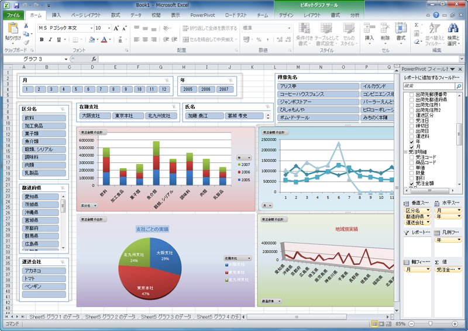Toggle Bold formatting button

coord(42,39)
